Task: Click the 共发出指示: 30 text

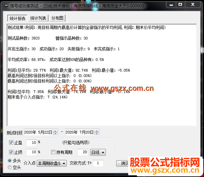Action: coord(22,49)
